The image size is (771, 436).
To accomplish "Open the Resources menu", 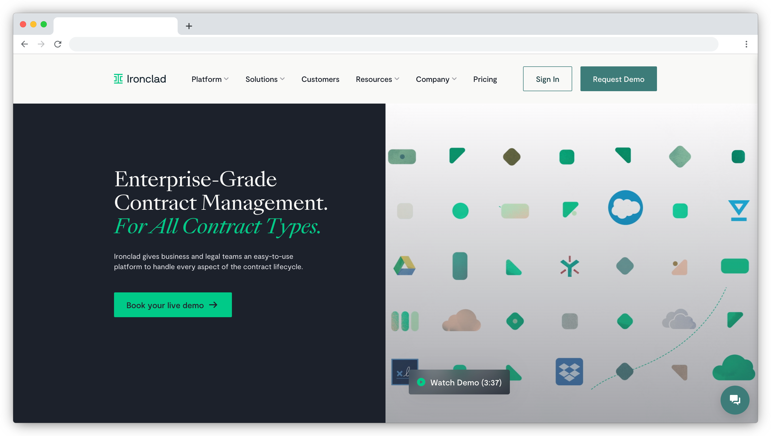I will coord(377,79).
